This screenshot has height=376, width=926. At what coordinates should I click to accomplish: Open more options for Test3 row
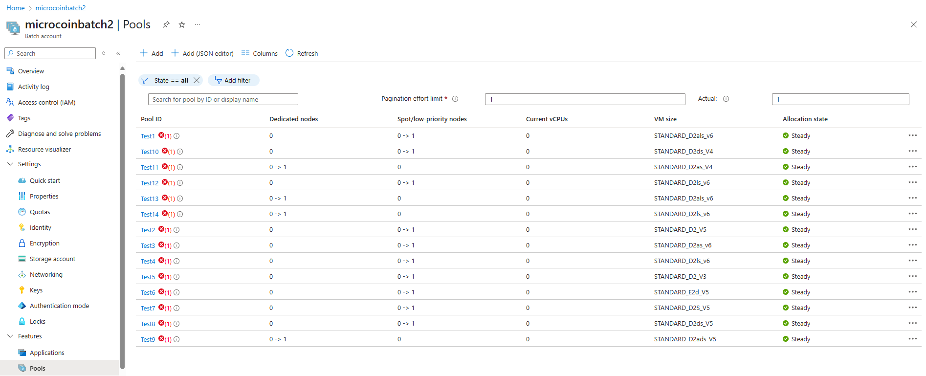coord(912,245)
